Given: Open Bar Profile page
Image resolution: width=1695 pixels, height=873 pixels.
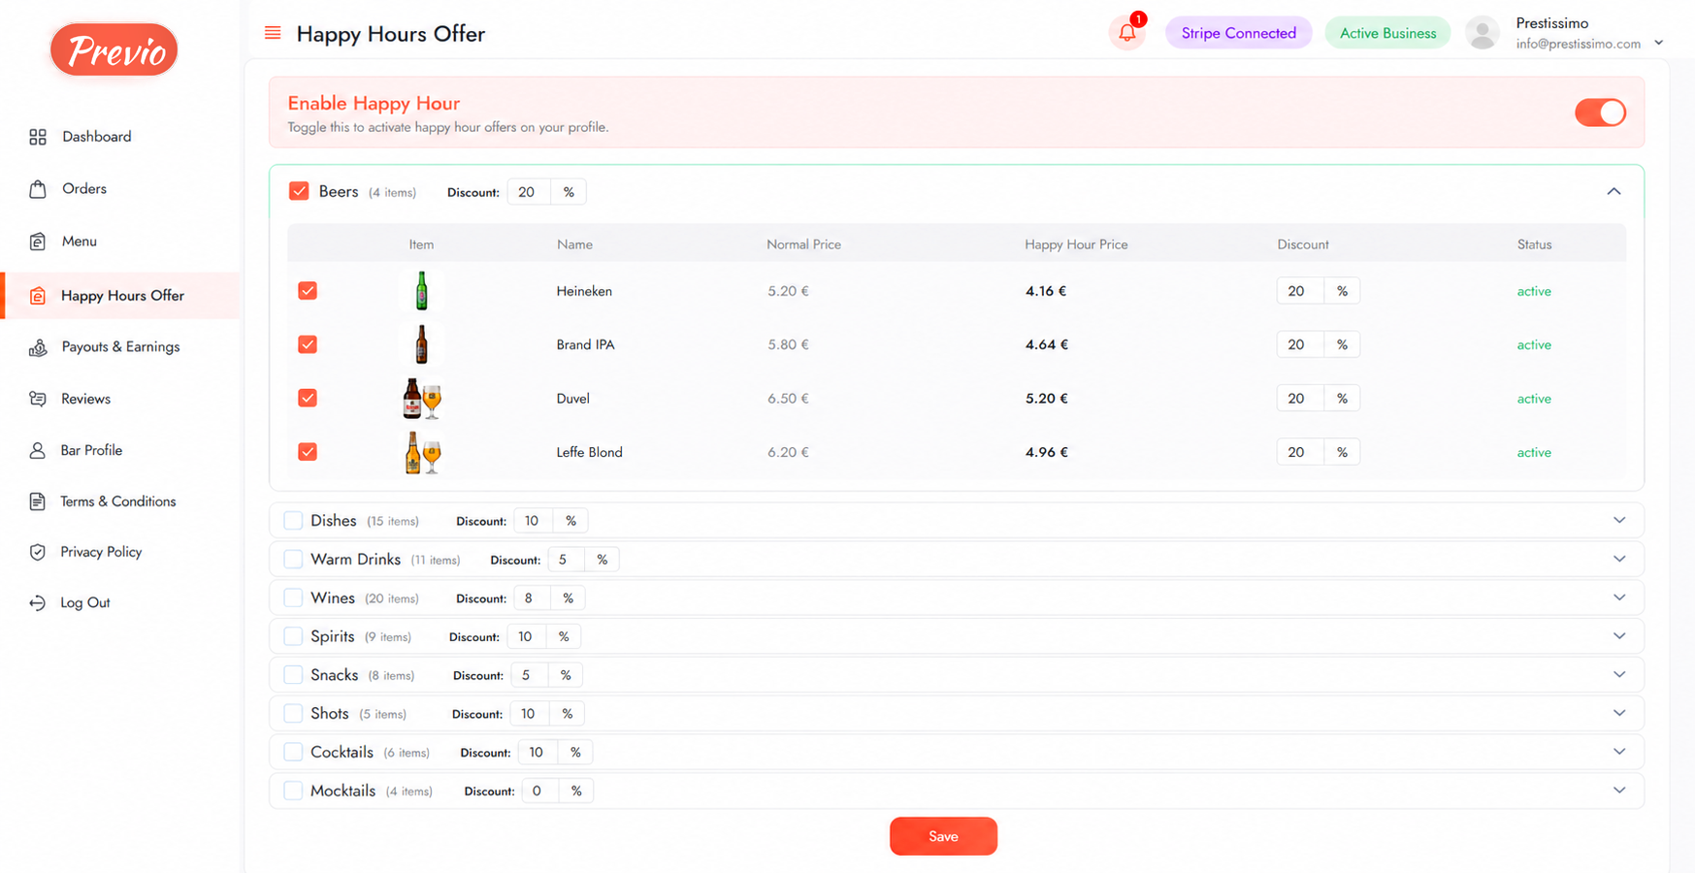Looking at the screenshot, I should [x=91, y=450].
